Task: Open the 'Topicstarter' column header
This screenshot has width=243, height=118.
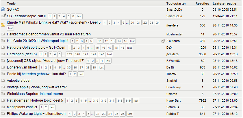Action: pyautogui.click(x=176, y=3)
